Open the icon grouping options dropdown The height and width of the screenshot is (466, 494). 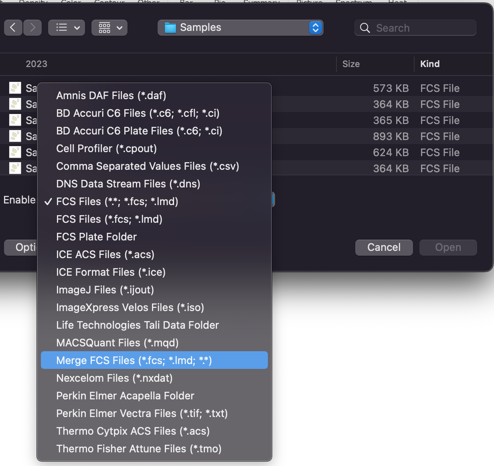click(x=109, y=28)
